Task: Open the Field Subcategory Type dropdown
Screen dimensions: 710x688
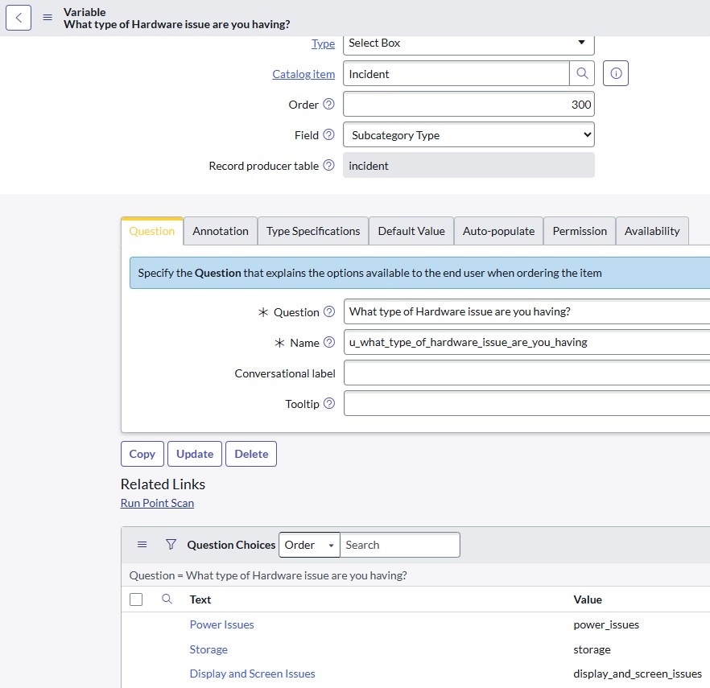Action: (x=469, y=135)
